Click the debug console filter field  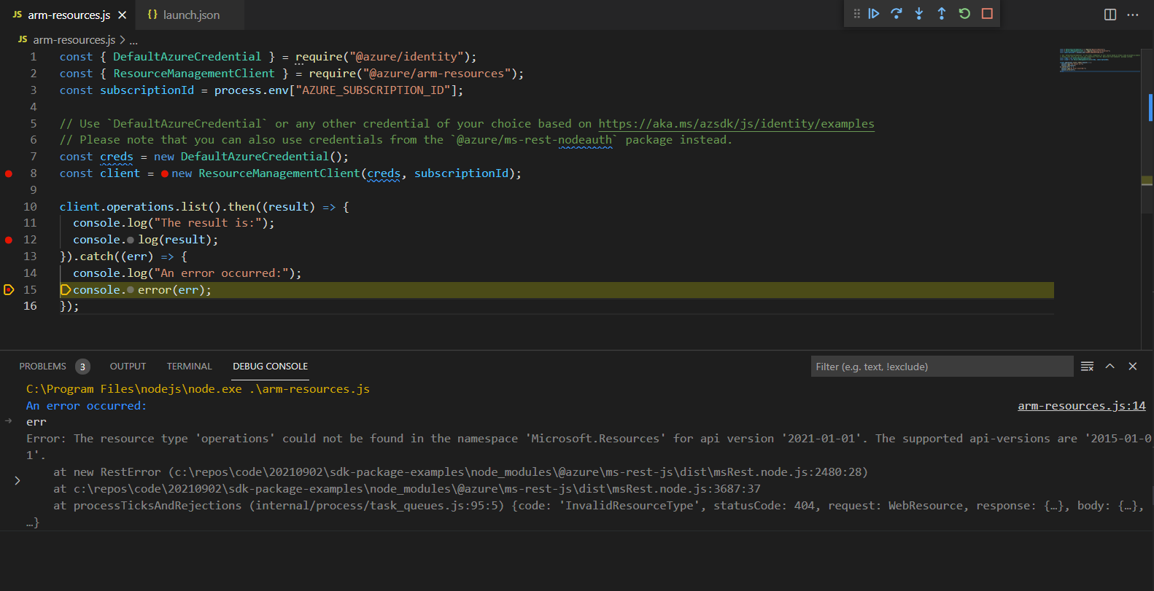tap(942, 367)
